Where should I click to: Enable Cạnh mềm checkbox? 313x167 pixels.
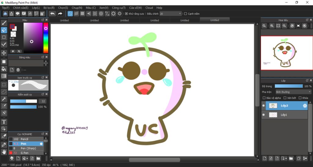coord(186,14)
